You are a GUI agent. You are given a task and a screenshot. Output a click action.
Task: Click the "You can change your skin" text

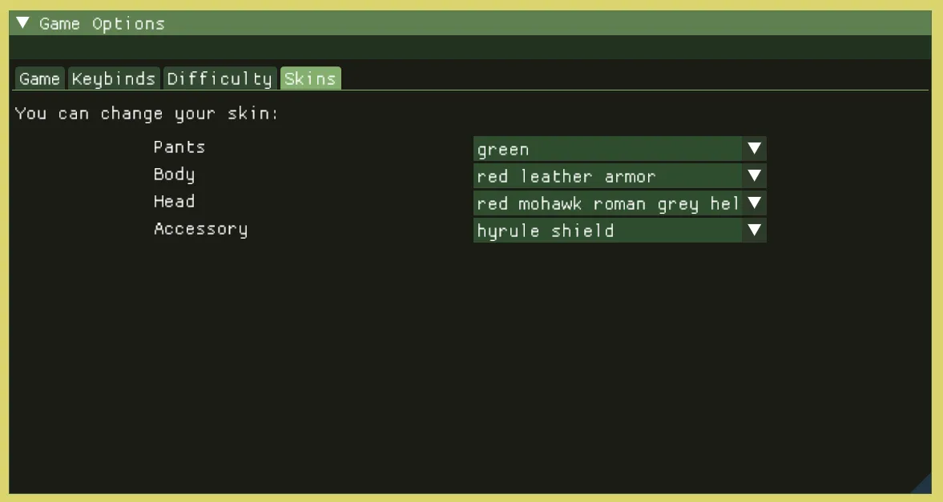coord(147,114)
